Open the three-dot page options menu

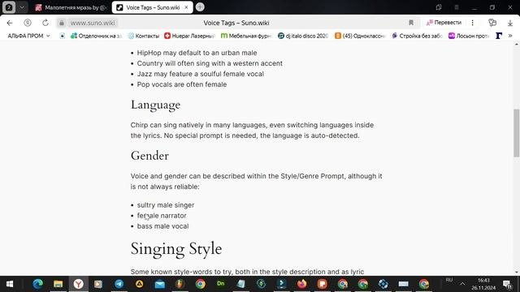pos(472,23)
